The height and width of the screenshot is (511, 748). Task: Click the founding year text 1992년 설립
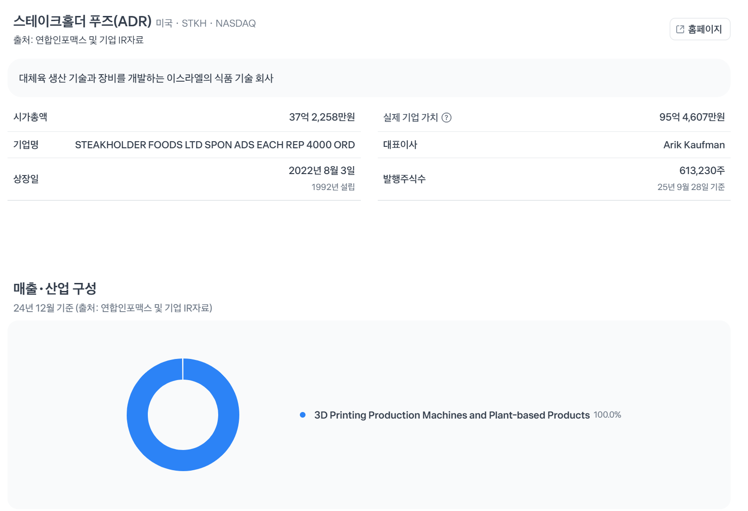333,187
